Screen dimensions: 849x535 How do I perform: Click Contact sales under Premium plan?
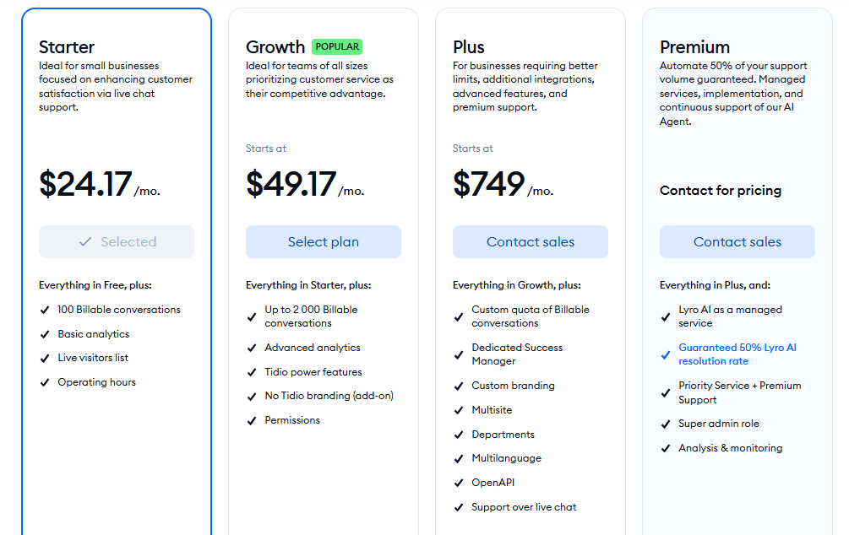[737, 242]
